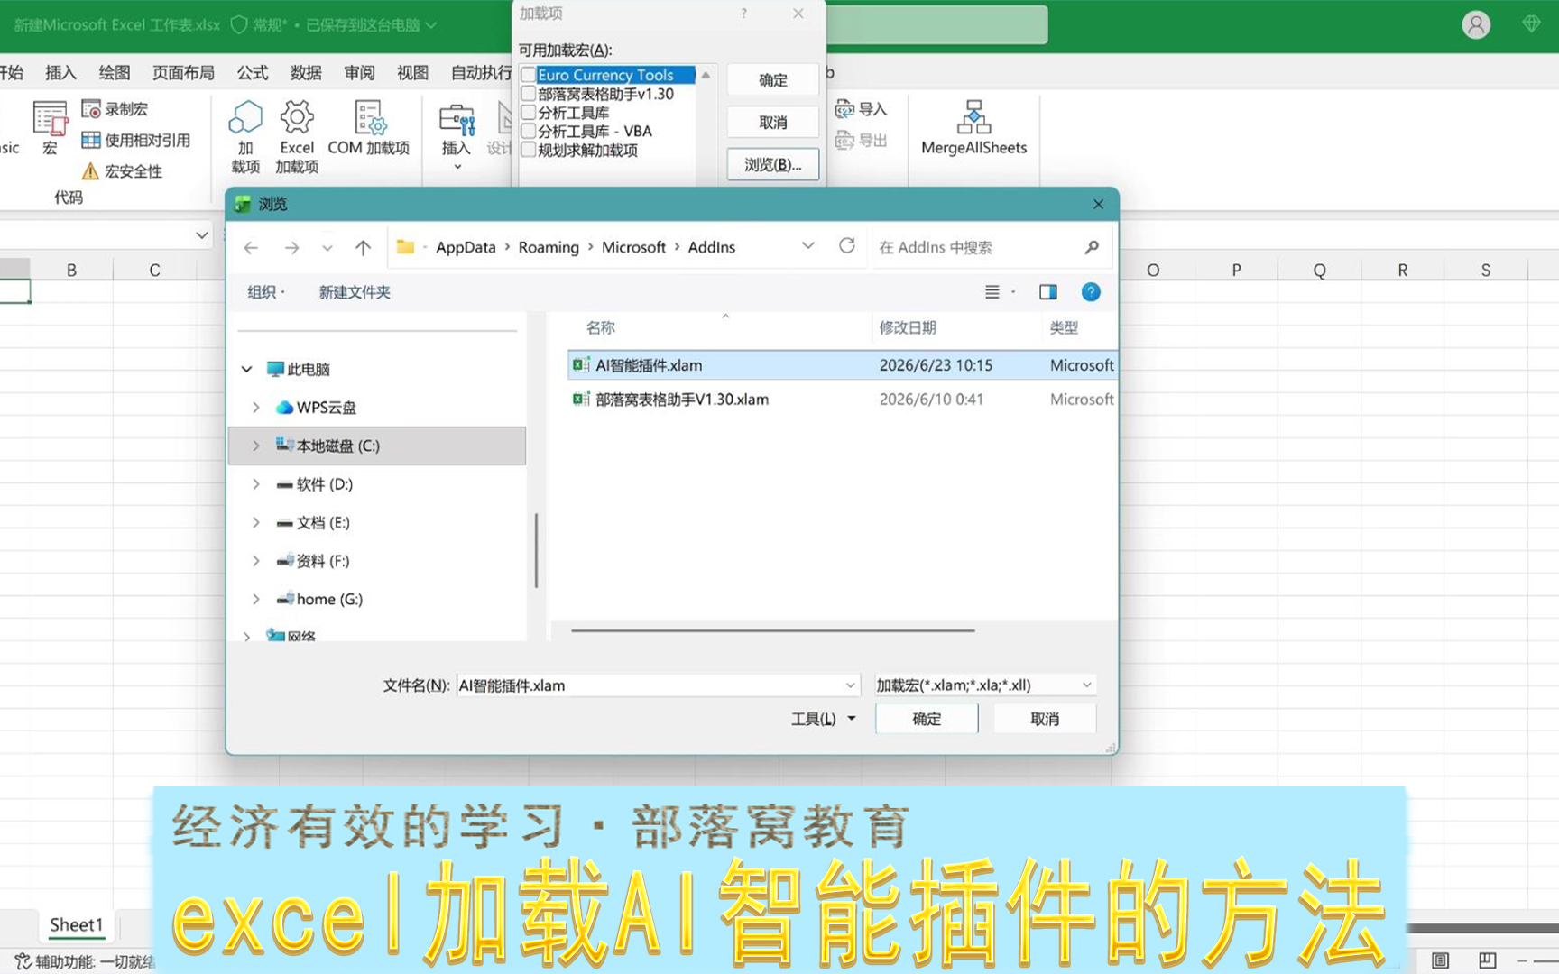Select the Sheet1 worksheet tab

(77, 924)
